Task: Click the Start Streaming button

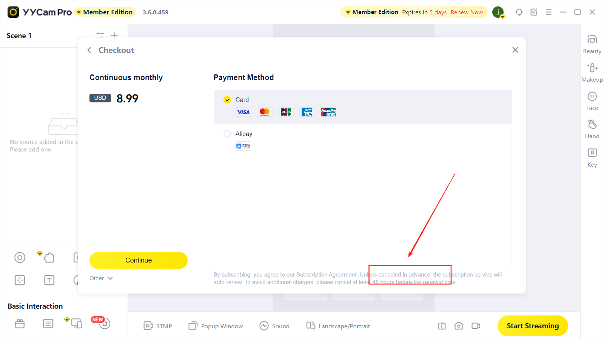Action: pos(533,326)
